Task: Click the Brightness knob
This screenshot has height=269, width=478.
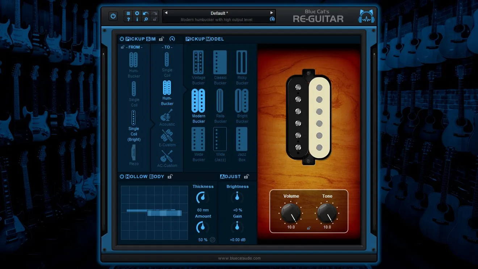Action: coord(237,197)
